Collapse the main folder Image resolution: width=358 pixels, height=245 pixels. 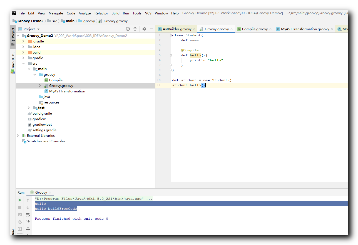point(29,69)
